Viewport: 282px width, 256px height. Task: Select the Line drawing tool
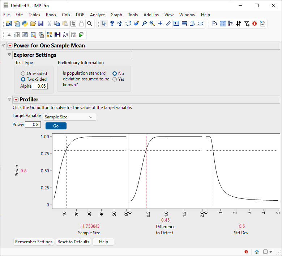click(x=168, y=24)
